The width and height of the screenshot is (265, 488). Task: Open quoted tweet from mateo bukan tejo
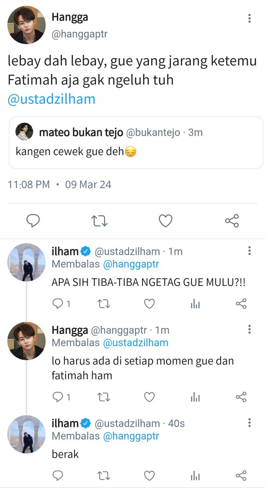[136, 143]
